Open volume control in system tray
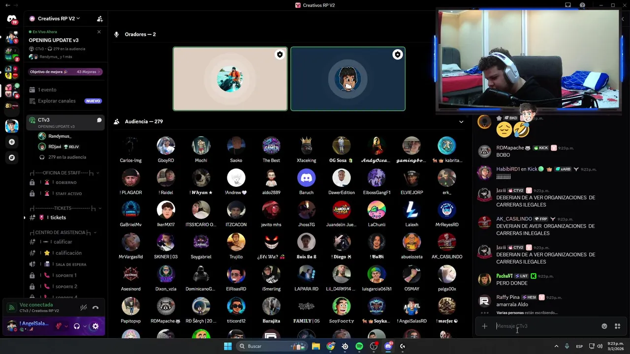This screenshot has height=354, width=630. click(599, 346)
